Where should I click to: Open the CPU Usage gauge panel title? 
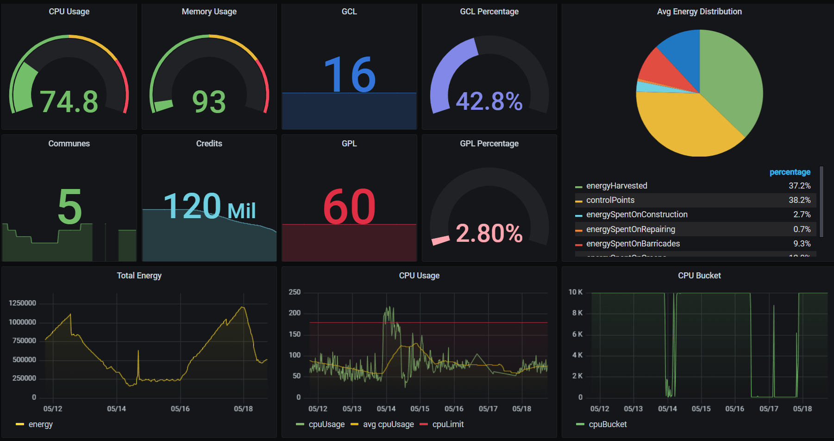(69, 12)
